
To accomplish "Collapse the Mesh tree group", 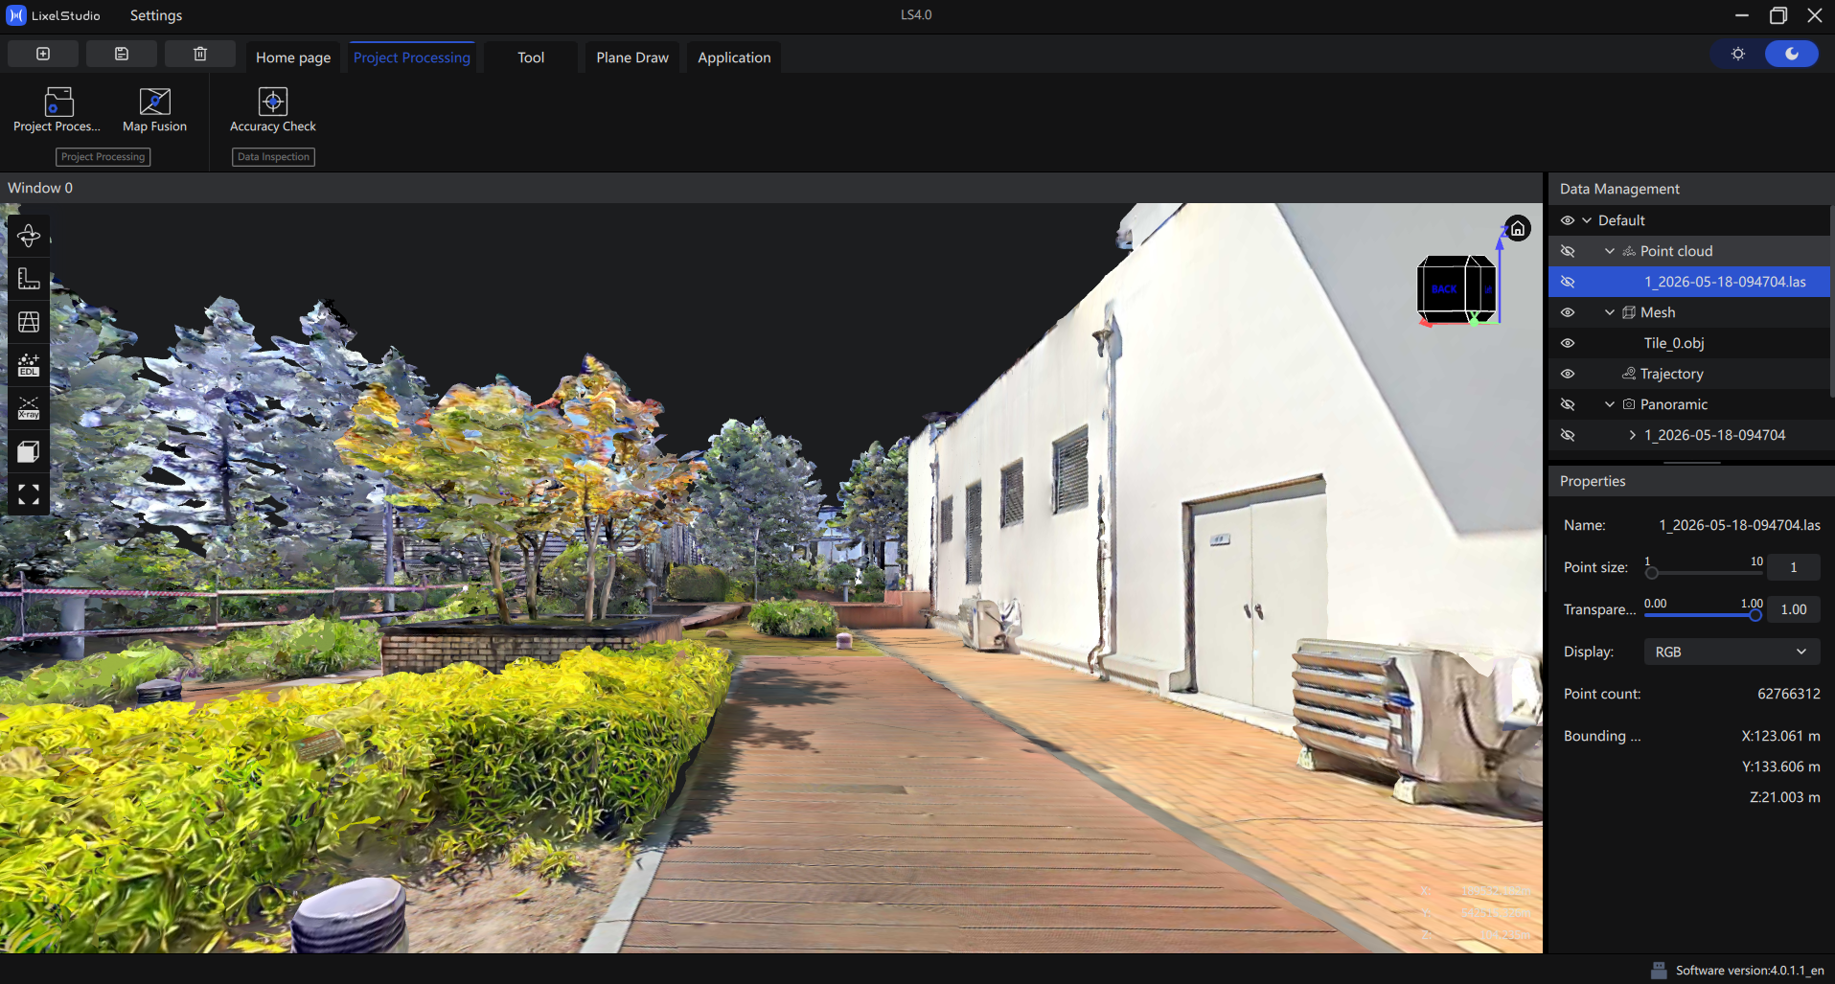I will coord(1610,312).
